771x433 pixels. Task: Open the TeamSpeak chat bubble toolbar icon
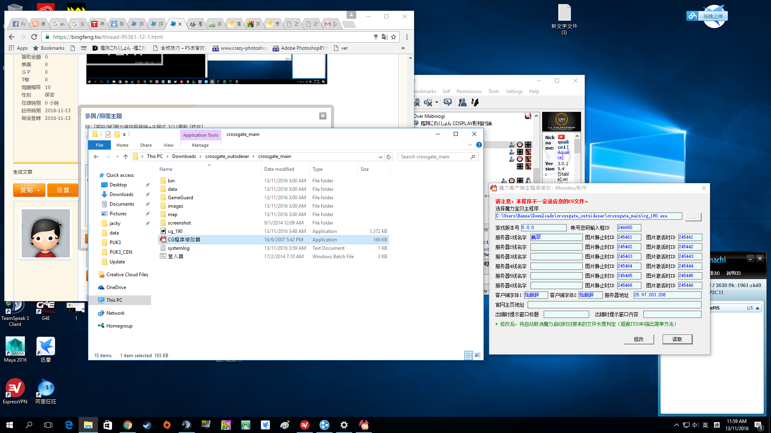[x=447, y=102]
